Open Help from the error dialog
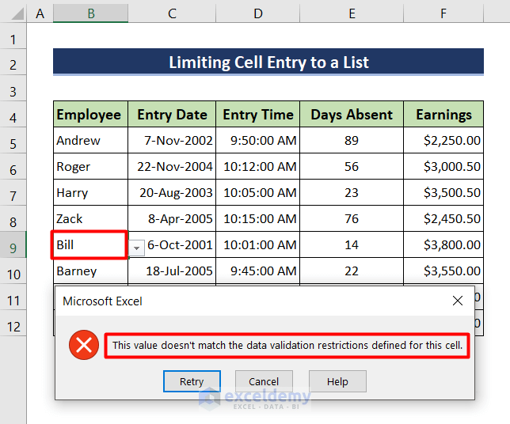The width and height of the screenshot is (510, 424). click(337, 381)
